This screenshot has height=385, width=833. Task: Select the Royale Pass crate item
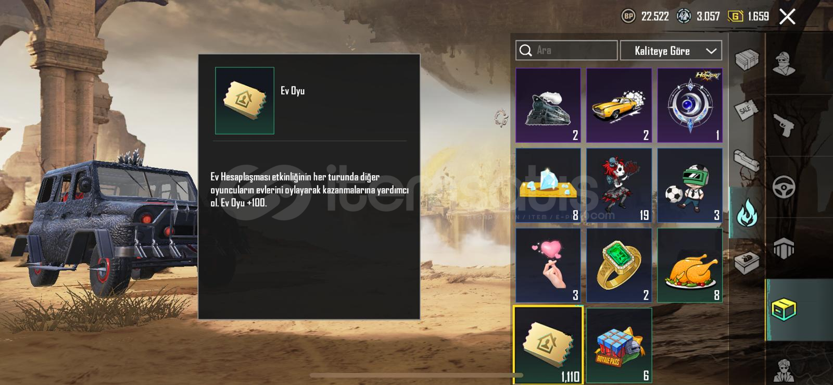click(619, 345)
